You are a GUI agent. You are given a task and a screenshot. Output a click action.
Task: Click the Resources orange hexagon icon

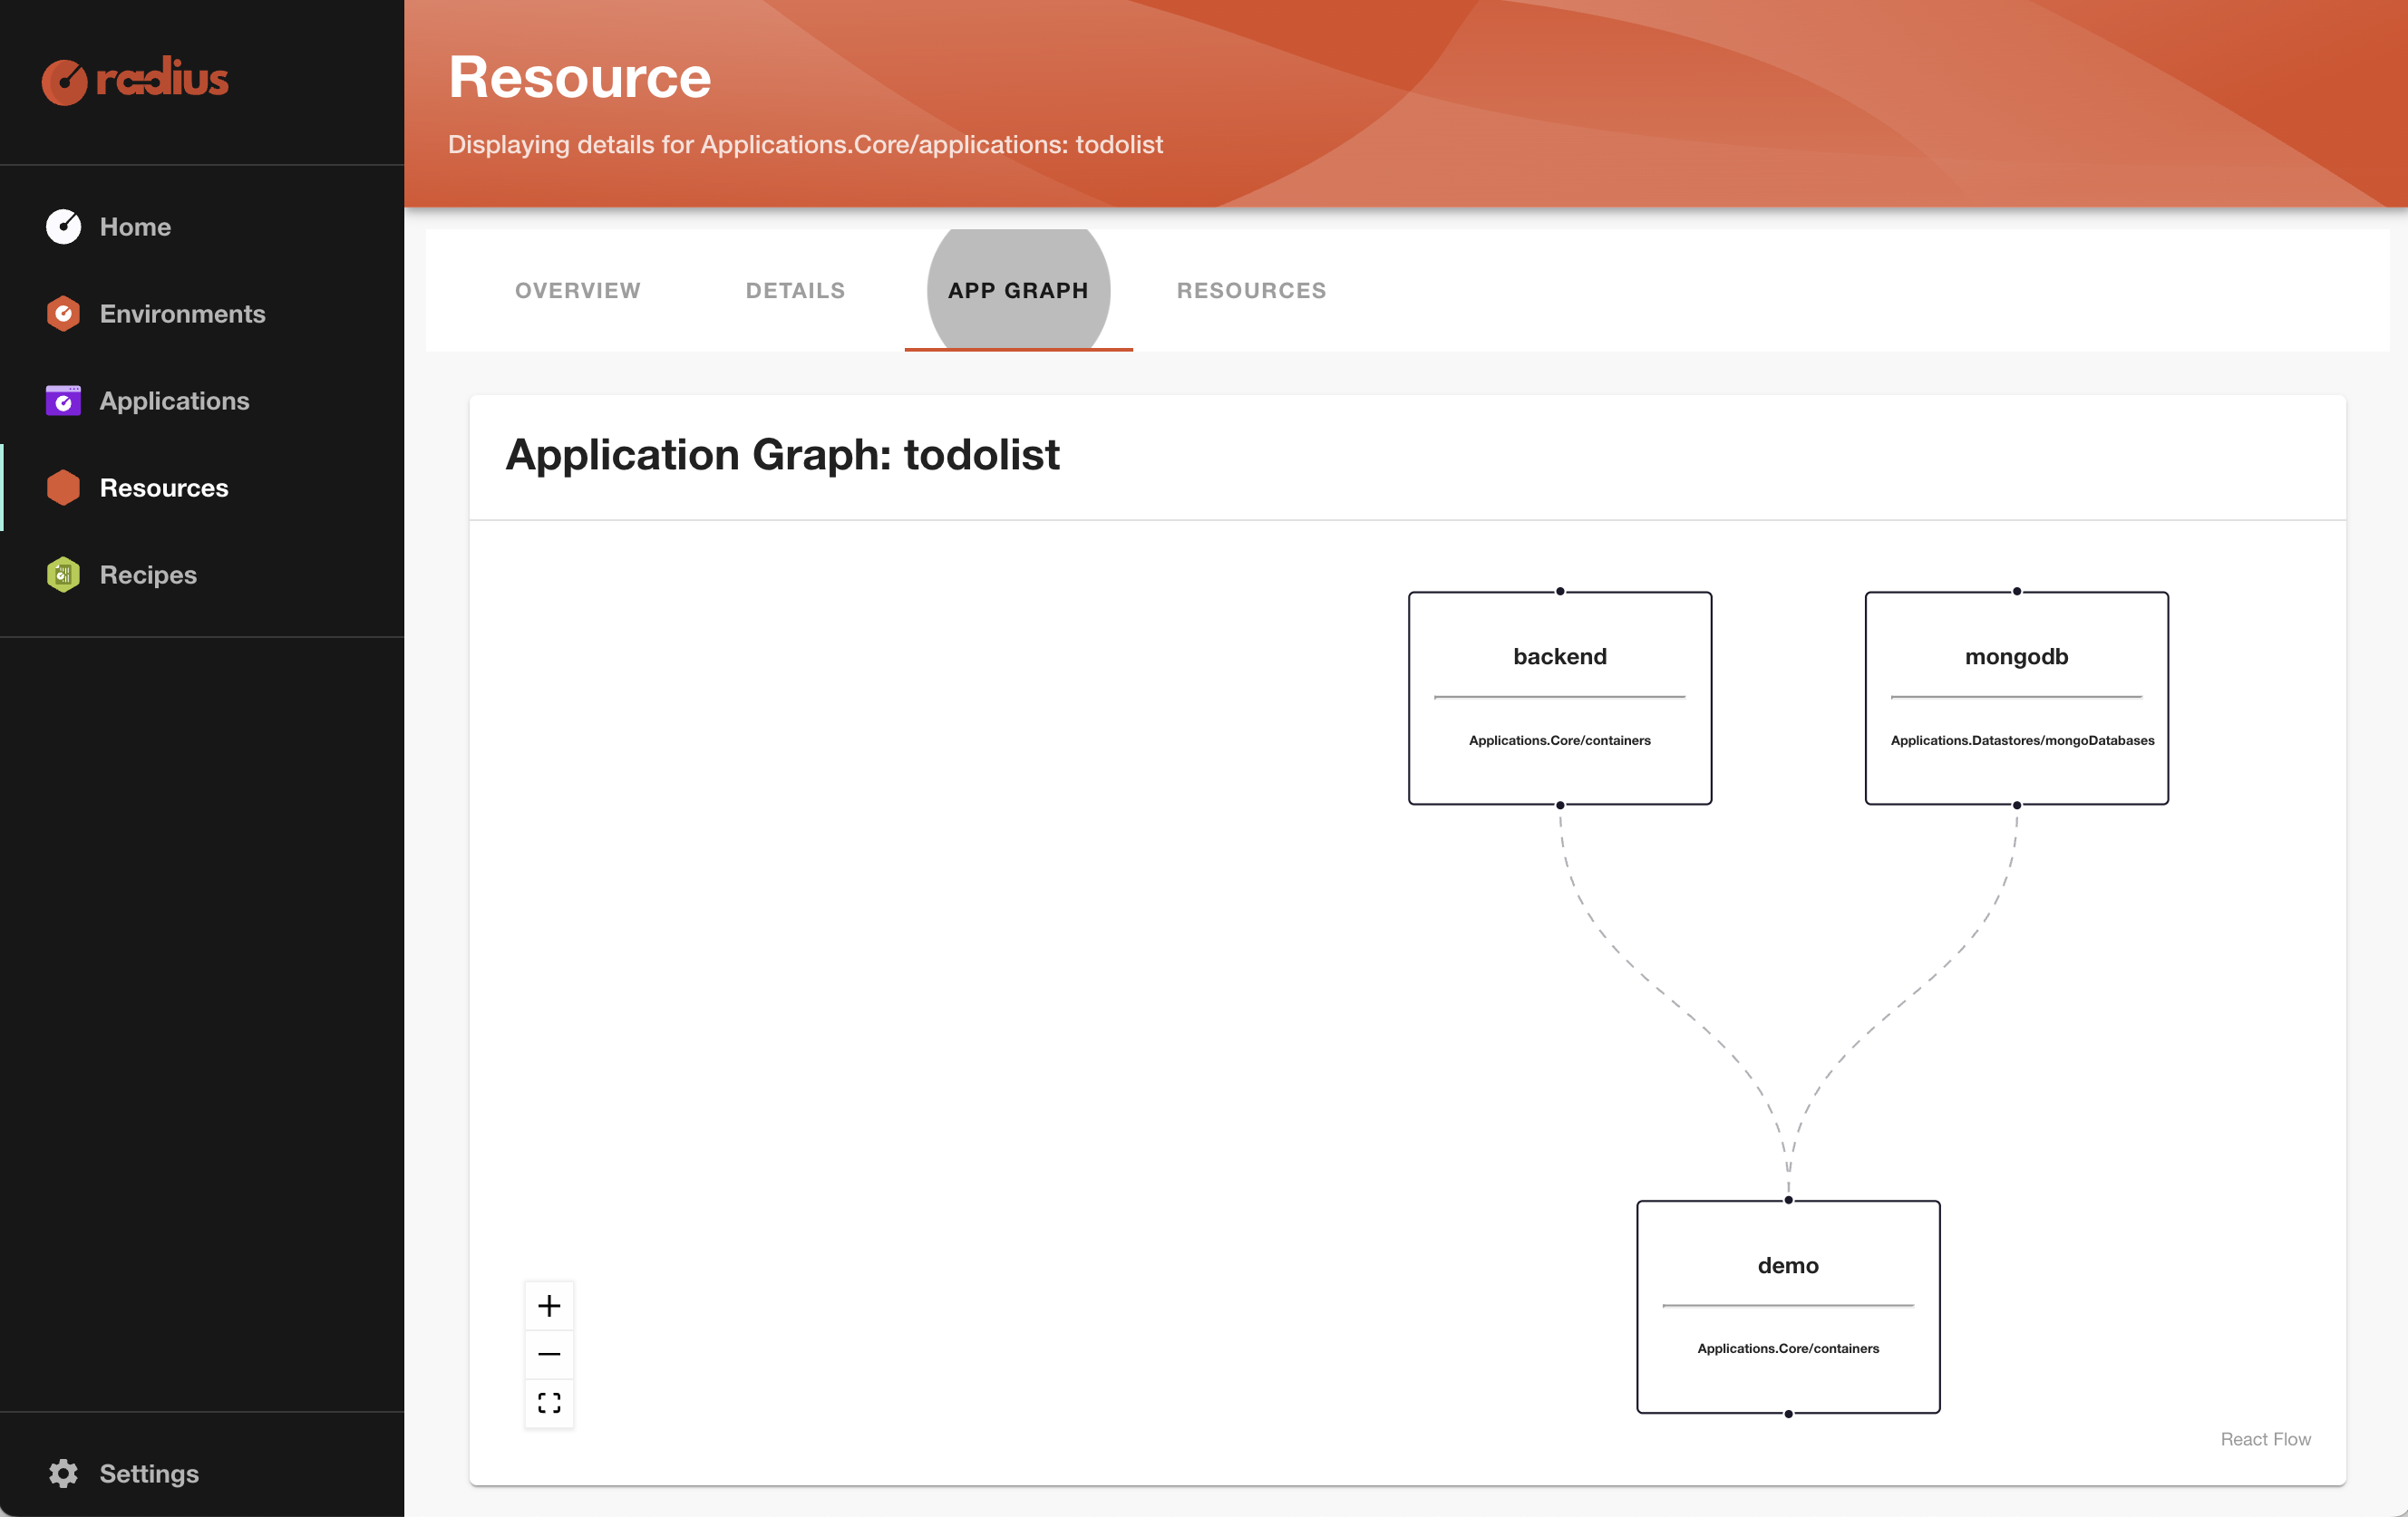tap(63, 488)
